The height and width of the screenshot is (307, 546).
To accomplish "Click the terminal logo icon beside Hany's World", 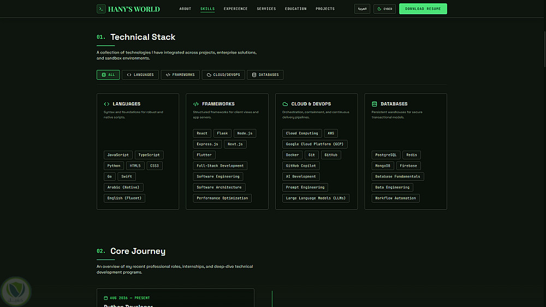I will [101, 9].
